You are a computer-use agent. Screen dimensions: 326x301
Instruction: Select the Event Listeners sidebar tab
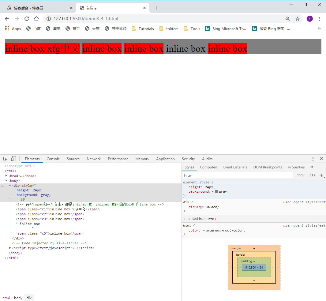235,167
